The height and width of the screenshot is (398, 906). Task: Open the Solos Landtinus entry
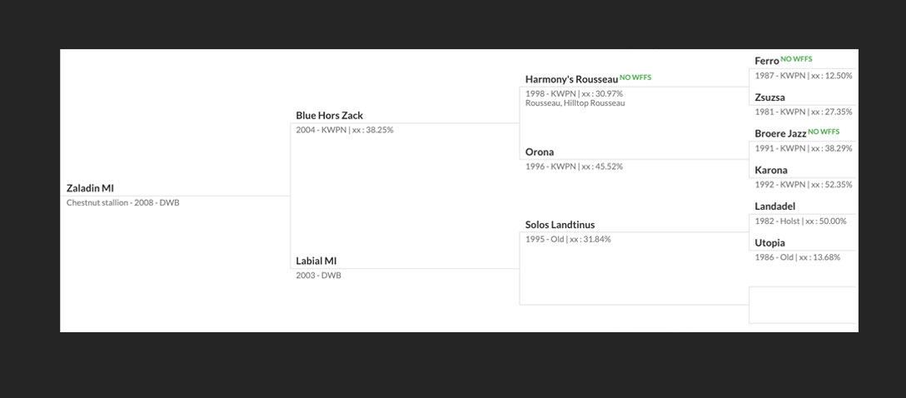coord(560,225)
